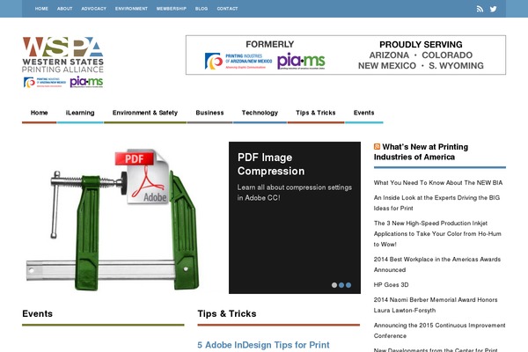Open 2014 Naomi Berber Memorial Award article
Screen dimensions: 528x352
tap(436, 305)
